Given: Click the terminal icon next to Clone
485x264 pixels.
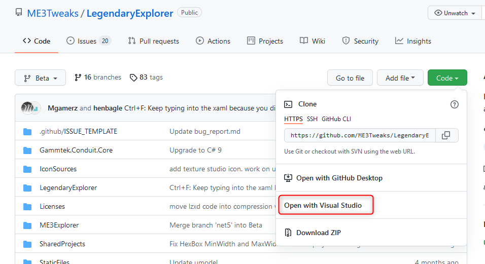Looking at the screenshot, I should click(x=288, y=104).
